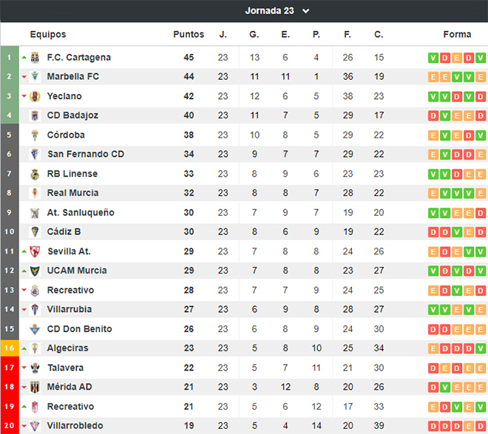
Task: Click the F.C. Cartagena team crest
Action: click(x=35, y=58)
